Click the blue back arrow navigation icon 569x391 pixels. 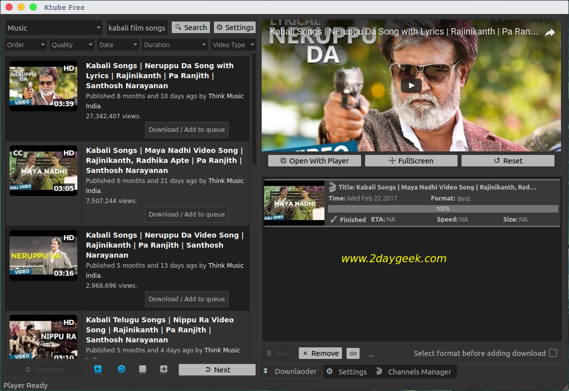point(98,369)
